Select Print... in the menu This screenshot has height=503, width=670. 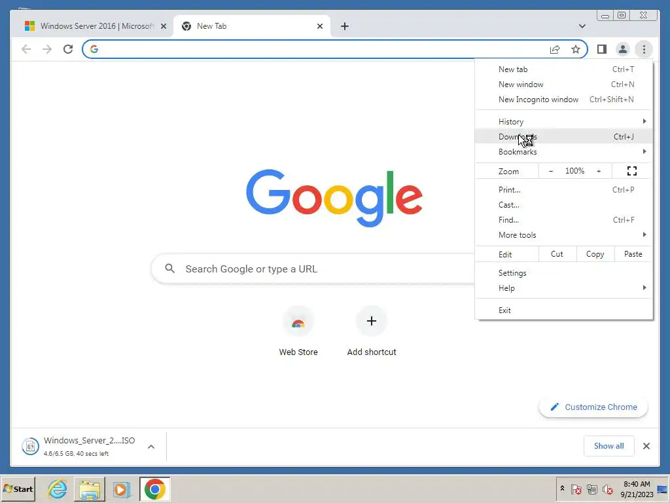(564, 190)
